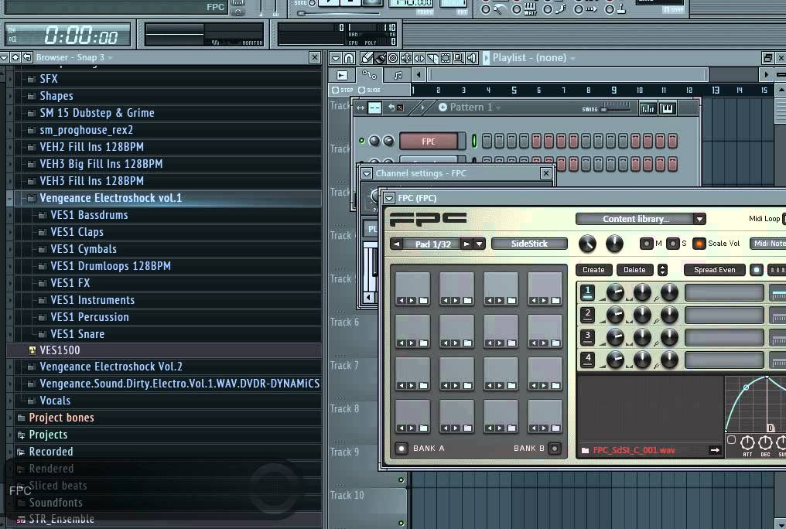Click the Midi Note button in FPC
This screenshot has width=786, height=529.
(768, 244)
